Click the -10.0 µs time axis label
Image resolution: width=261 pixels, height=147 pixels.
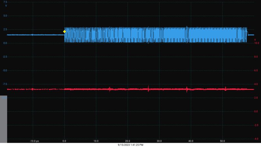34,141
